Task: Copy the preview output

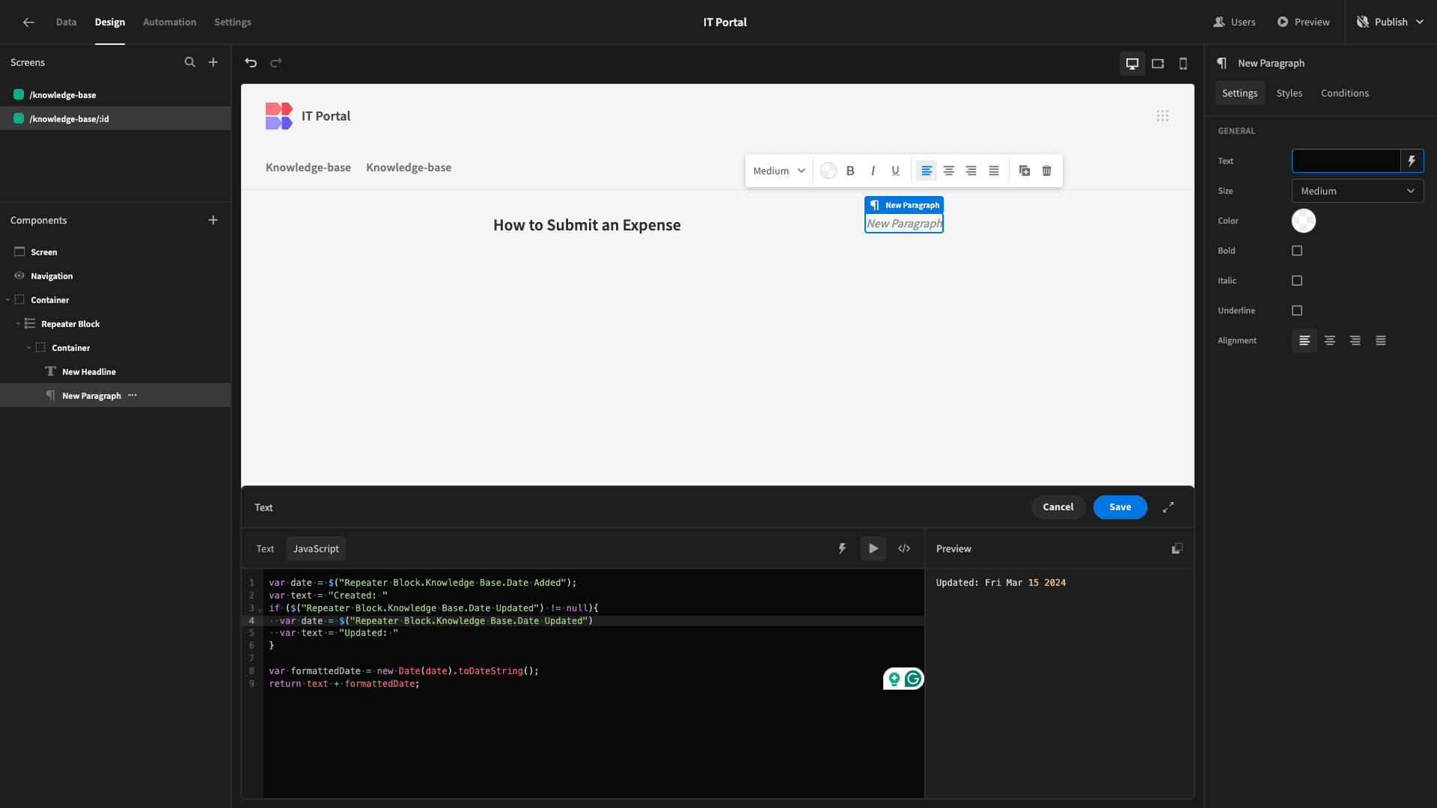Action: click(1177, 548)
